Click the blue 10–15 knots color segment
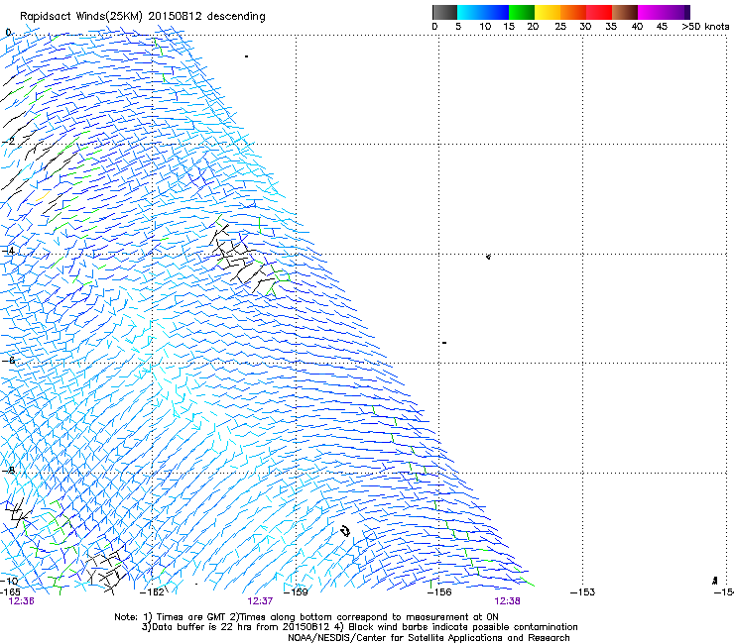734x644 pixels. pos(496,12)
